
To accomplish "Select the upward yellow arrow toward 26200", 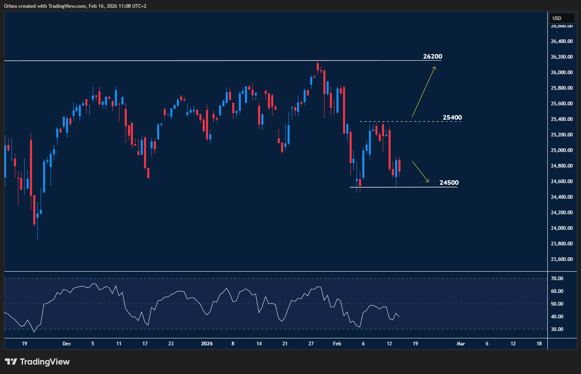I will [x=424, y=92].
